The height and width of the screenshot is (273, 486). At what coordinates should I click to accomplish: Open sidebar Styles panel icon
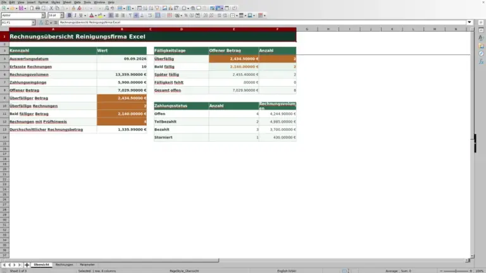[x=481, y=38]
